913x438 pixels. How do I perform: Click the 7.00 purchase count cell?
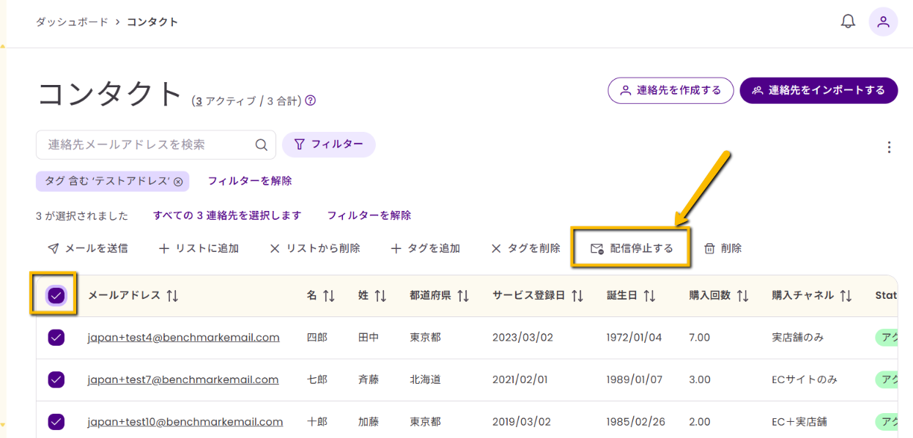(700, 338)
